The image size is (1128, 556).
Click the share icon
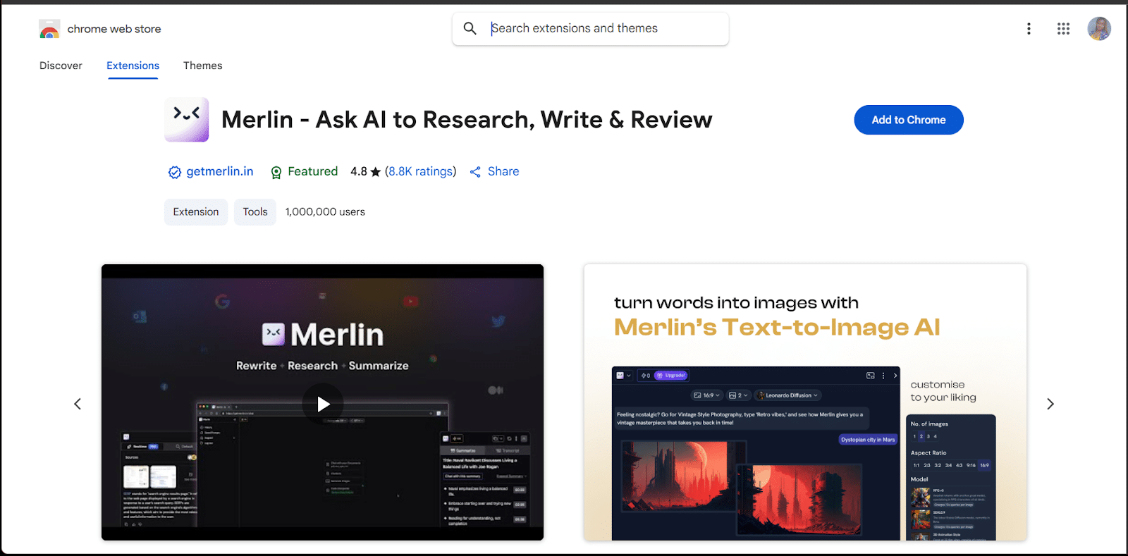[475, 172]
